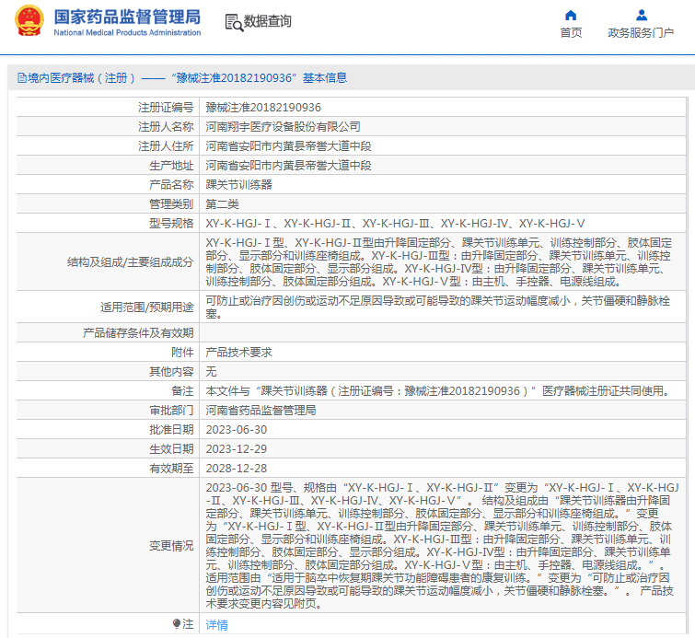Screen dimensions: 695x638
Task: Go to 首页 via home icon
Action: [571, 16]
